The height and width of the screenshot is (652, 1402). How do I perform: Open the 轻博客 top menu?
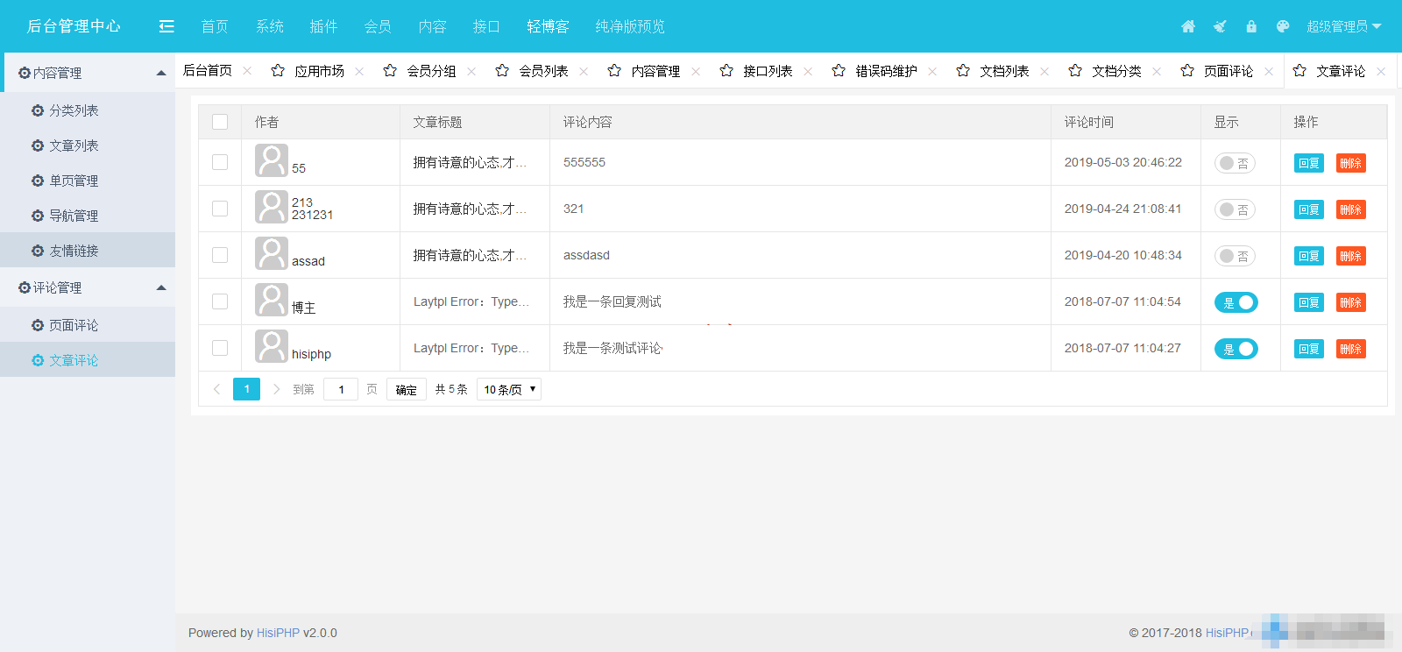click(x=548, y=26)
